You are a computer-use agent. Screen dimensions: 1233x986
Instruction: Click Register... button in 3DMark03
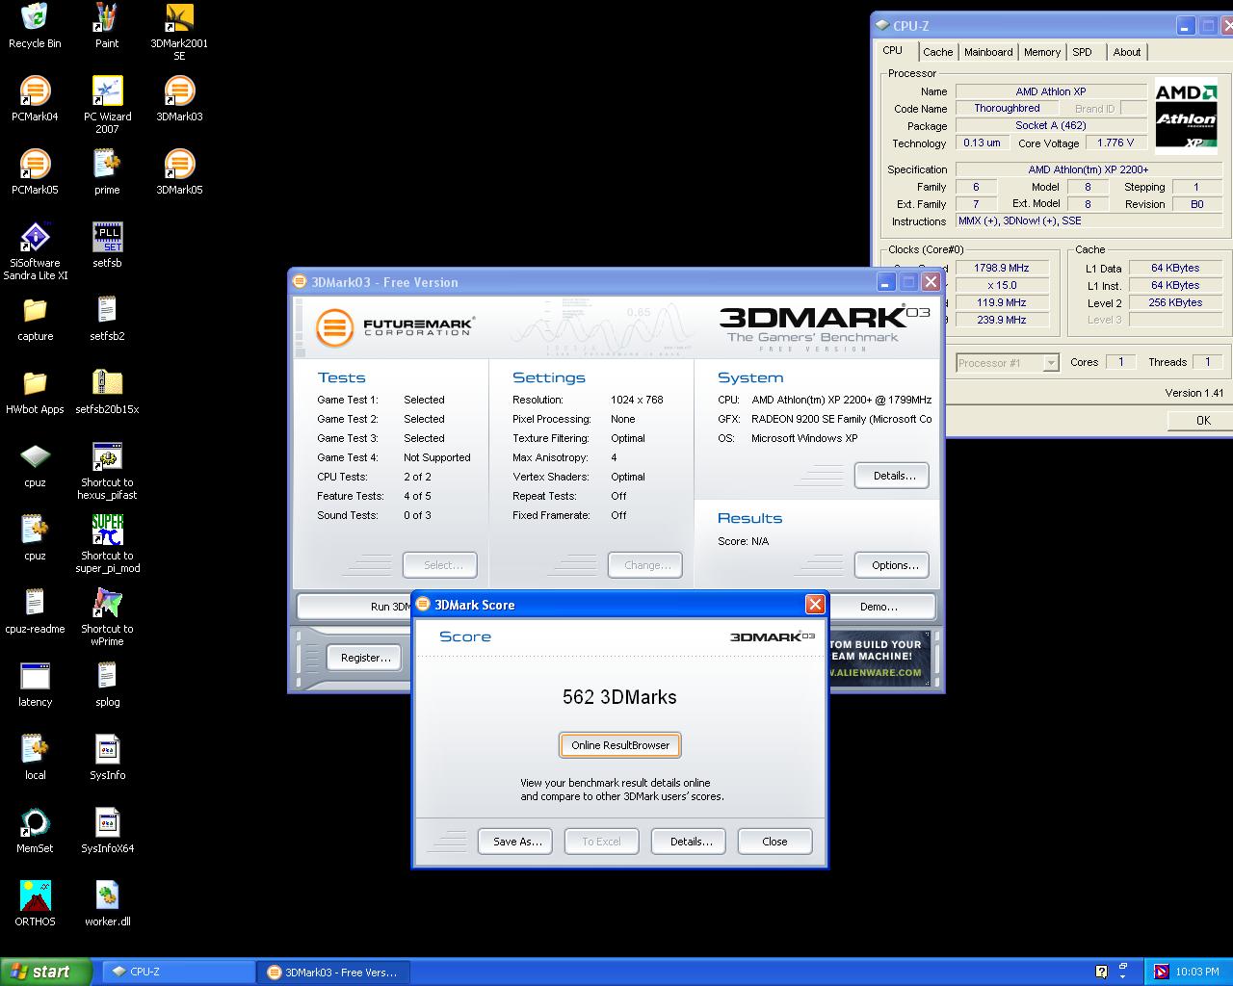[x=365, y=658]
